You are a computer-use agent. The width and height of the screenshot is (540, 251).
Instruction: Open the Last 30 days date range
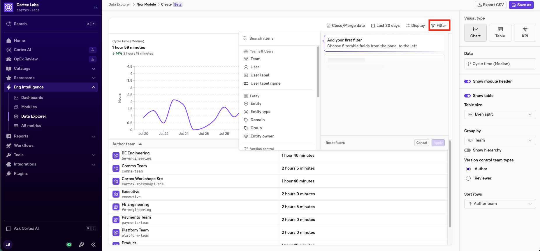click(385, 26)
